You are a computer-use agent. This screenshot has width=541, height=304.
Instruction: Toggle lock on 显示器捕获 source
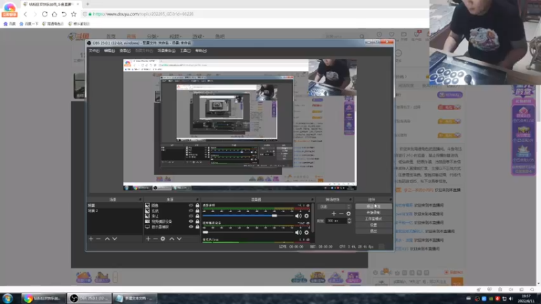[197, 227]
